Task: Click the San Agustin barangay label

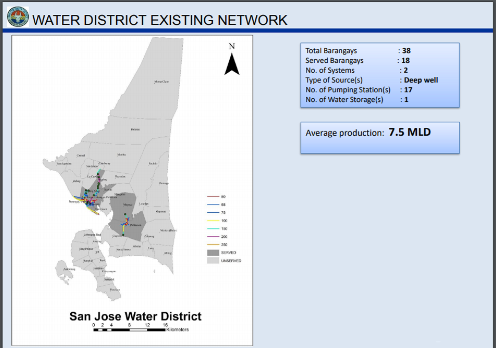Action: [64, 164]
